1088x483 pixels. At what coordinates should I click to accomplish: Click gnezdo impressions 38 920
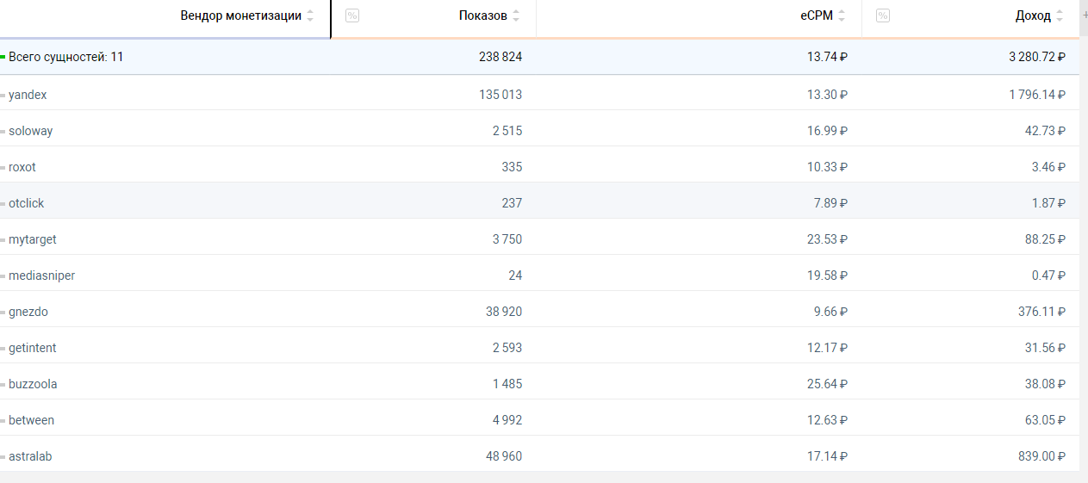point(504,312)
